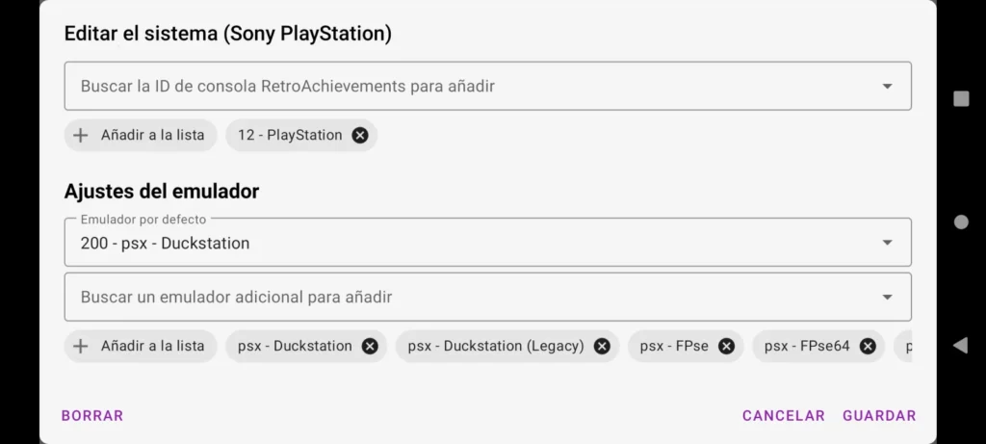Remove the psx - Duckstation chip
The width and height of the screenshot is (986, 444).
tap(370, 346)
